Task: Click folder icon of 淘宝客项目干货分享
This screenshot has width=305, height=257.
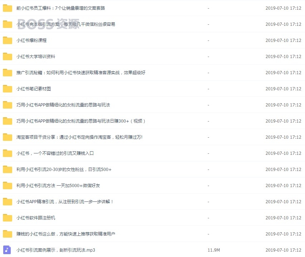Action: pos(8,137)
